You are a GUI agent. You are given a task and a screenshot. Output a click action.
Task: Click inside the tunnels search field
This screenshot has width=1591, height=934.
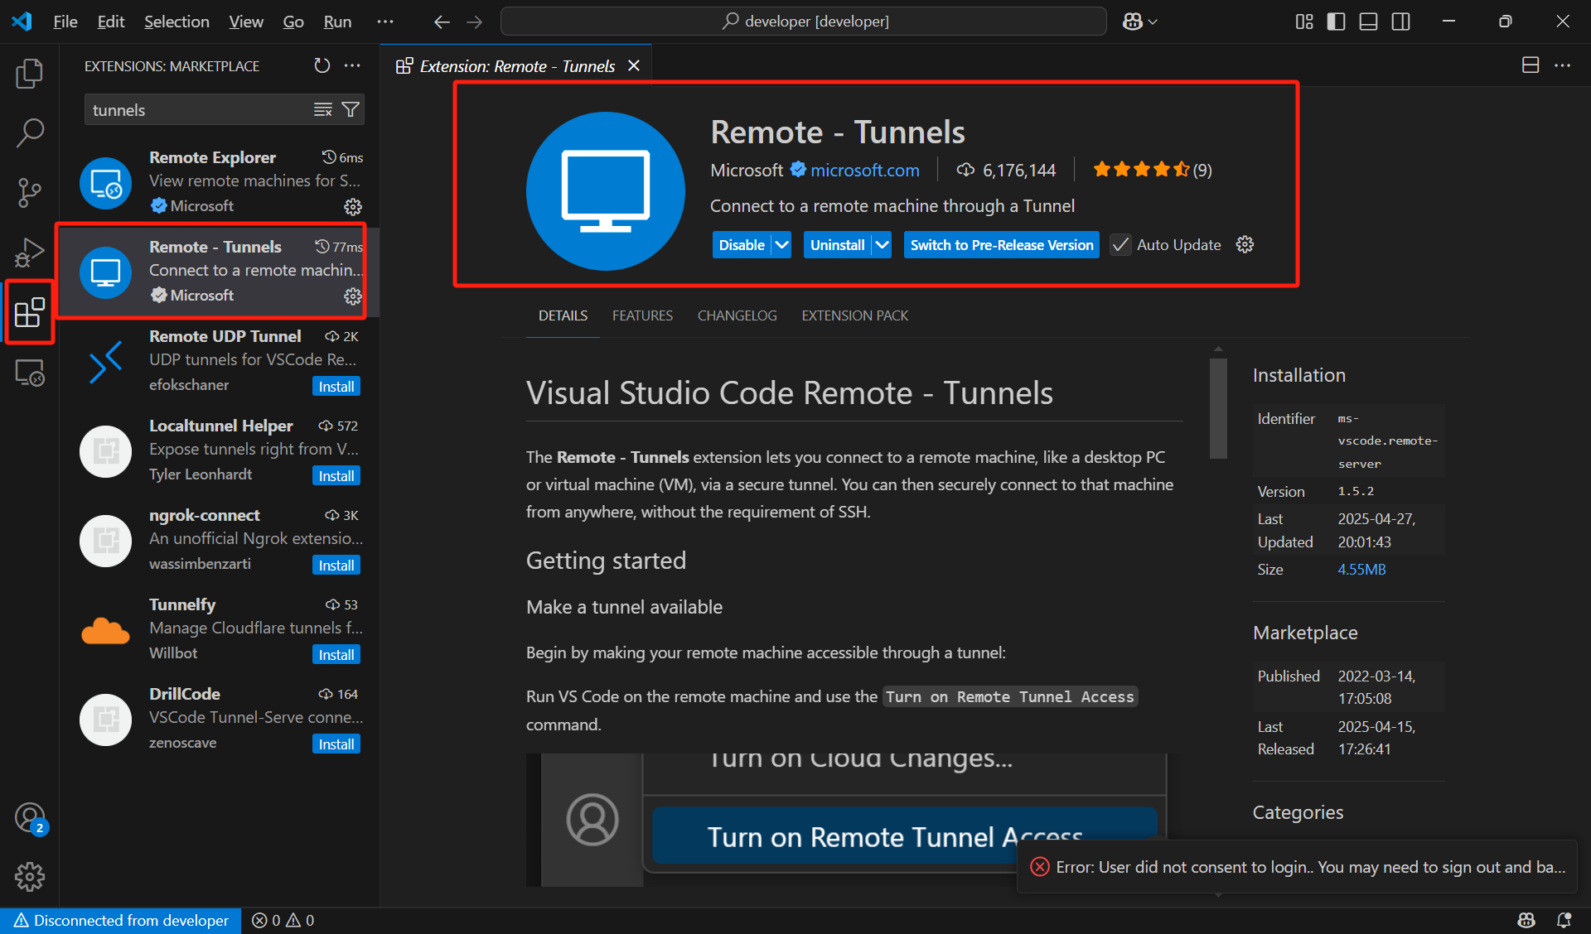[199, 108]
